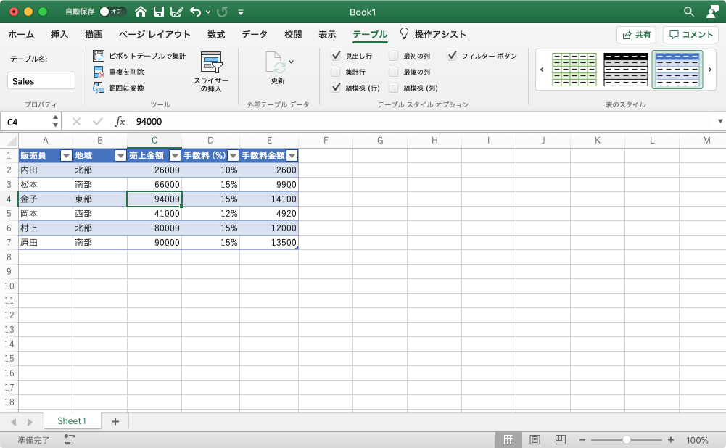Viewport: 726px width, 448px height.
Task: Enable the 集計行 total row checkbox
Action: click(336, 72)
